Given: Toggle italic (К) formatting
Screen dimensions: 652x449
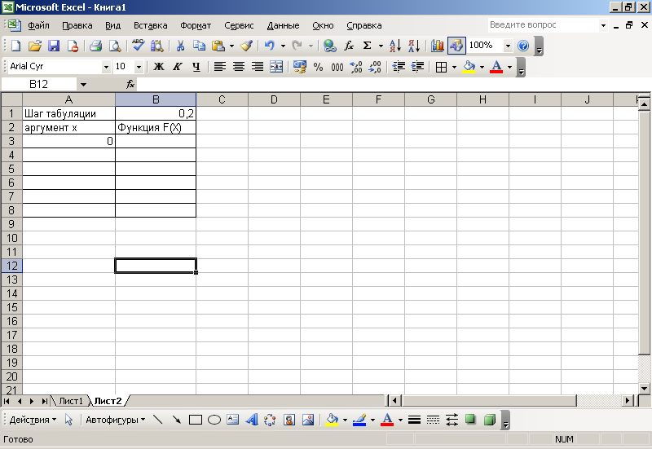Looking at the screenshot, I should point(178,67).
